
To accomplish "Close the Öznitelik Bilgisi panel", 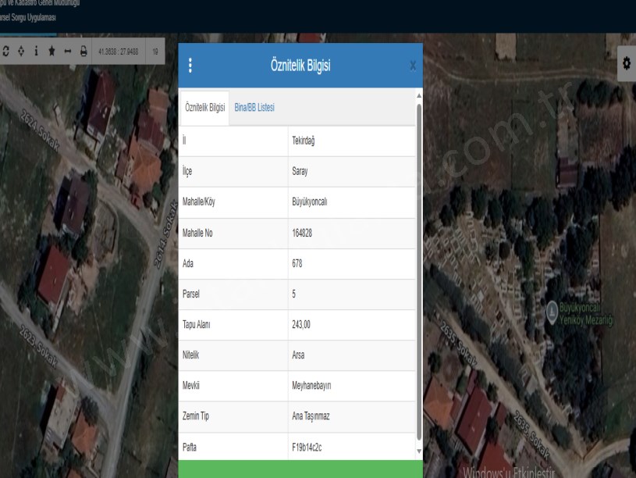I will (x=413, y=66).
